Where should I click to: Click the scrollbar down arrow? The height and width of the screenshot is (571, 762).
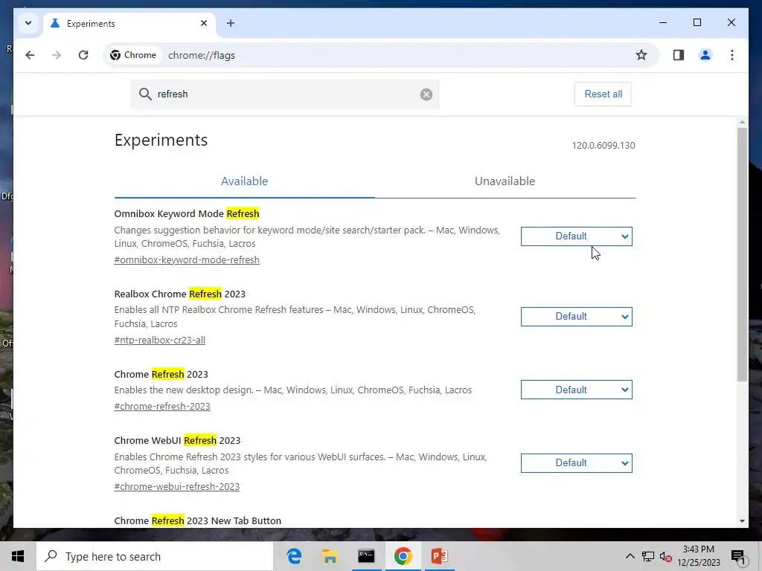pyautogui.click(x=742, y=521)
